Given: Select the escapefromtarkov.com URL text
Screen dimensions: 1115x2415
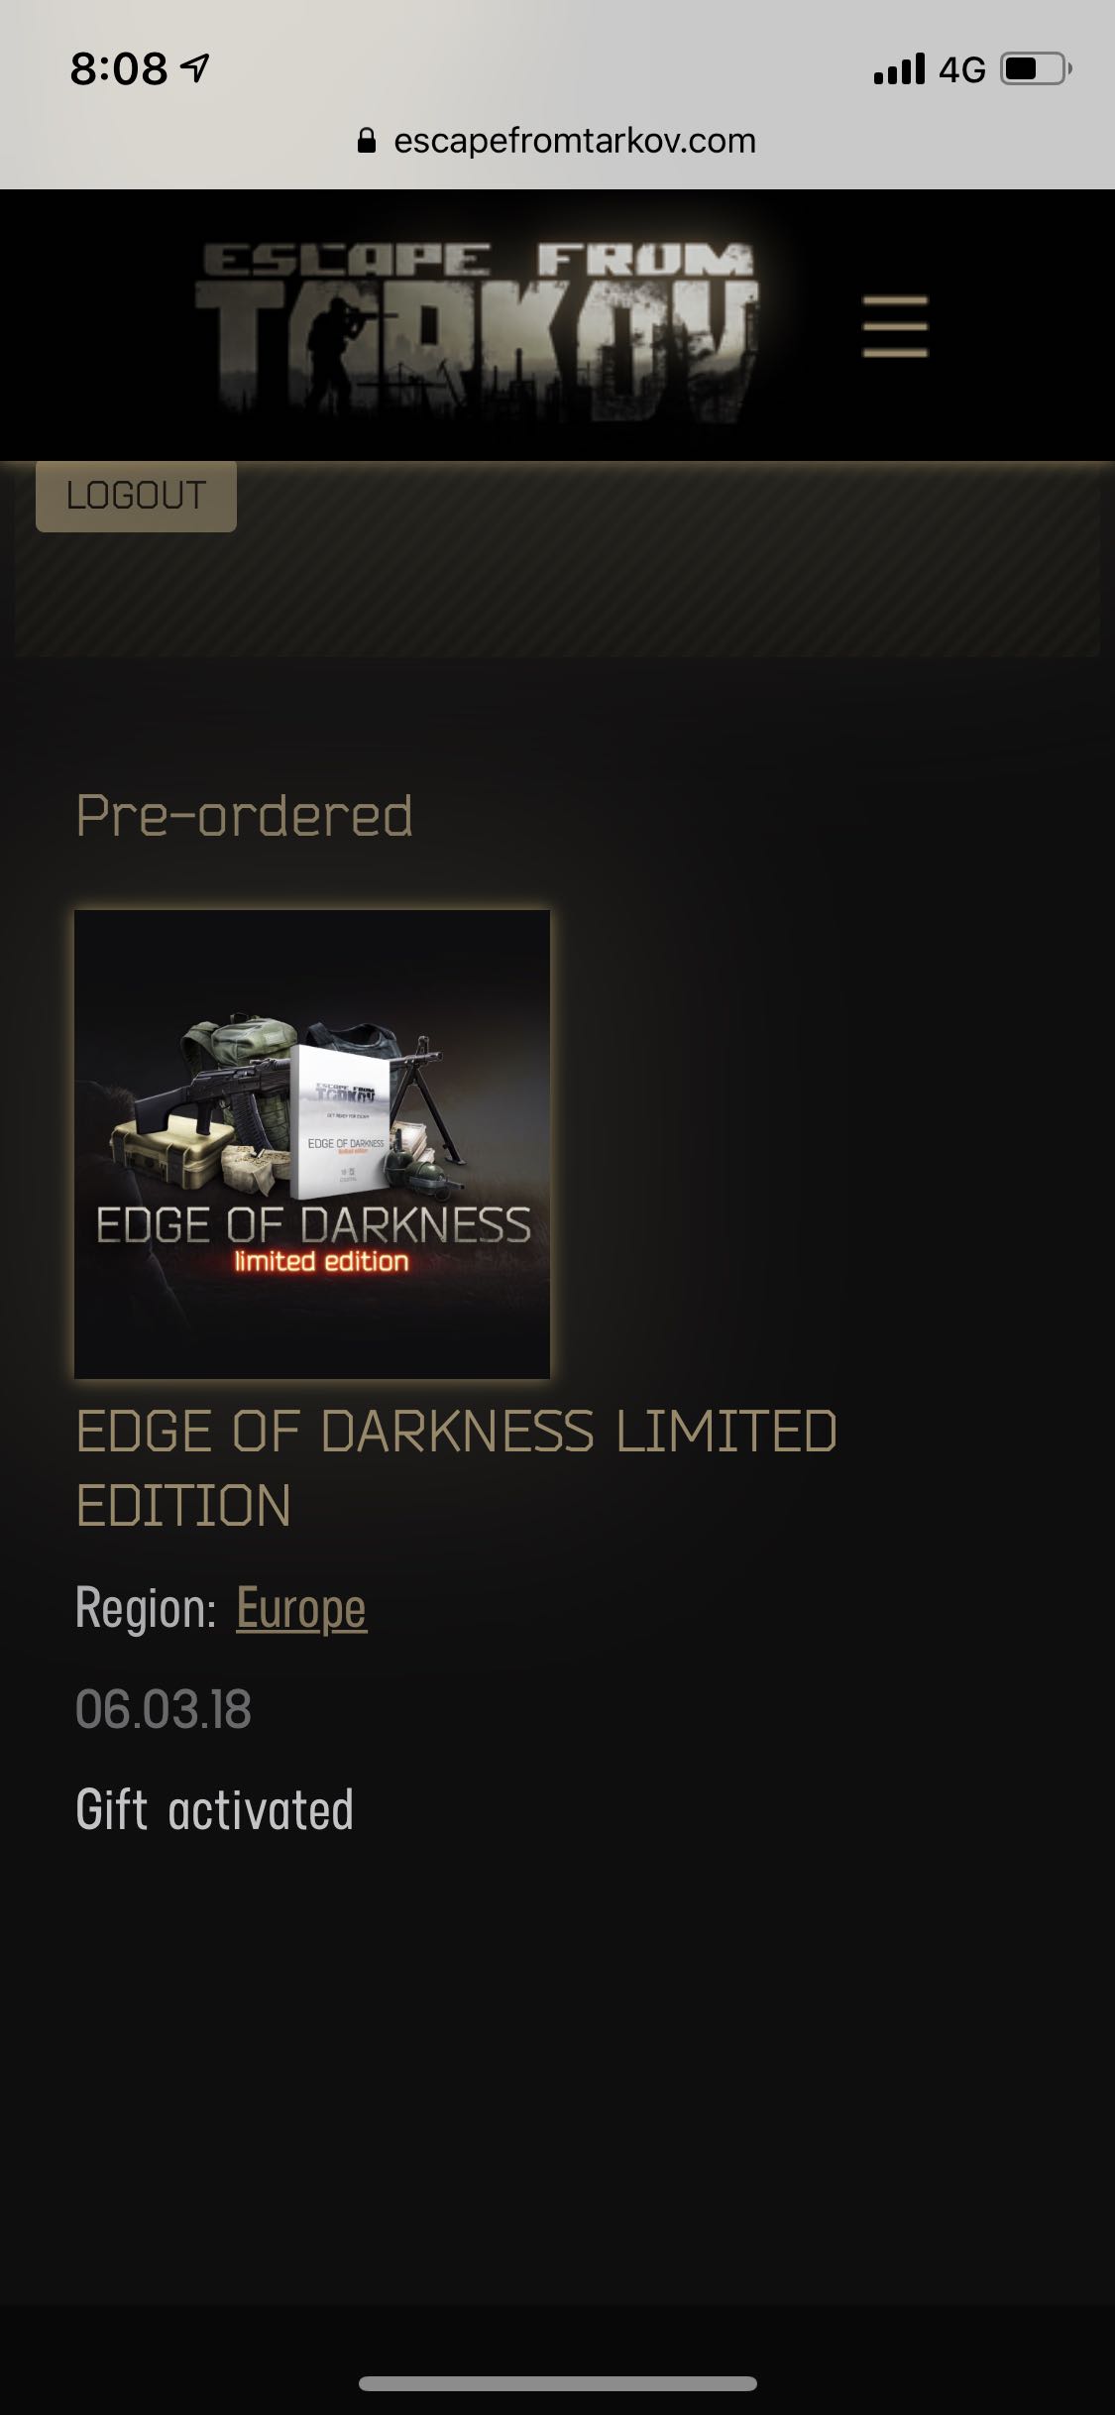Looking at the screenshot, I should click(575, 141).
